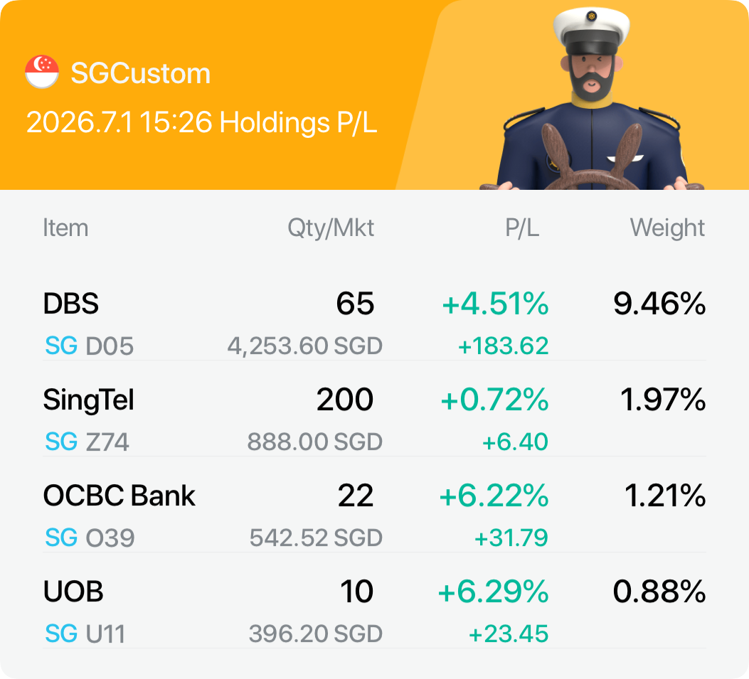Select the SGCustom portfolio title
Screen dimensions: 749x679
(x=140, y=73)
